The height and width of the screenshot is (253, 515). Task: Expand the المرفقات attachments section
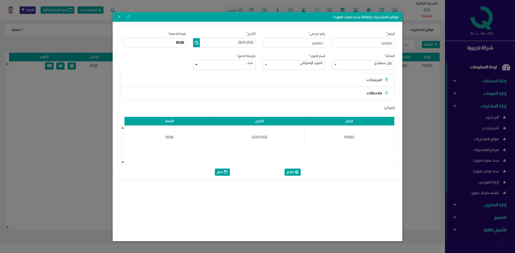(x=374, y=80)
